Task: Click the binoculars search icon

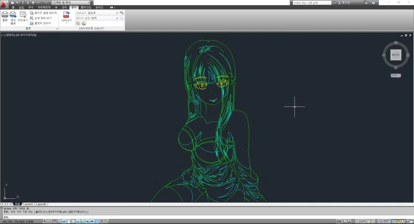Action: pos(334,3)
